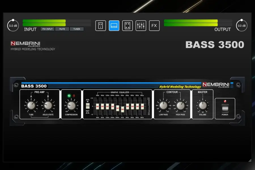Click the TUBE preamp knob

(x=31, y=105)
